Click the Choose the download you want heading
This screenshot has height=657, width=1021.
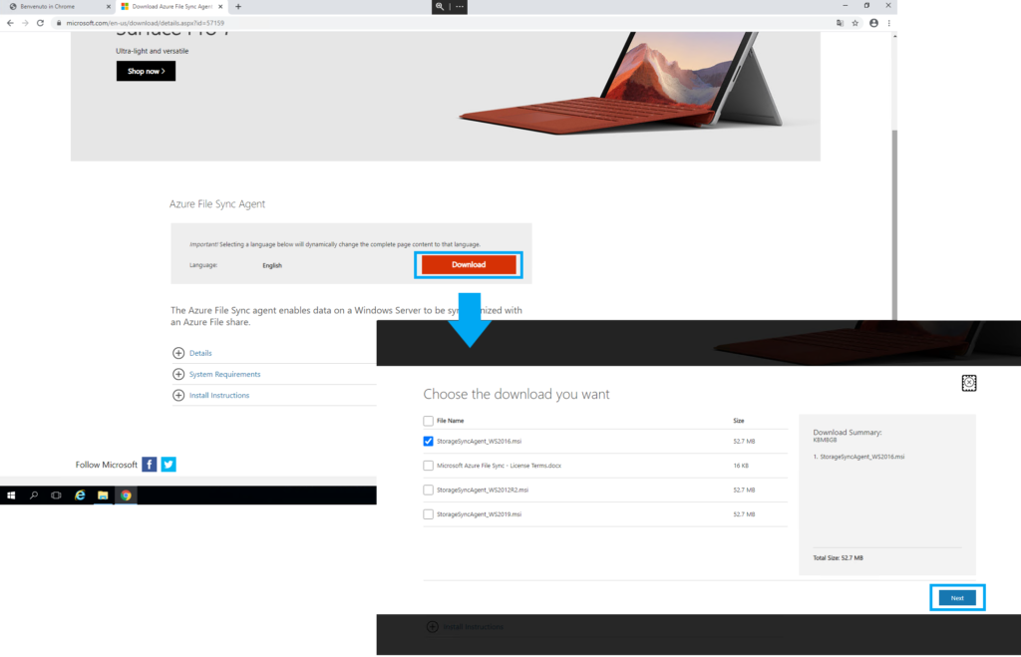coord(516,394)
